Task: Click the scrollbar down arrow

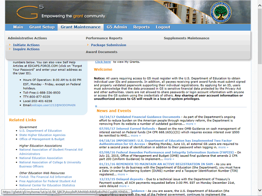Action: click(x=260, y=190)
